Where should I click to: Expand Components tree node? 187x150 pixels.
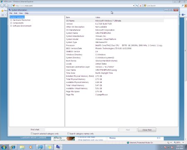coord(11,23)
